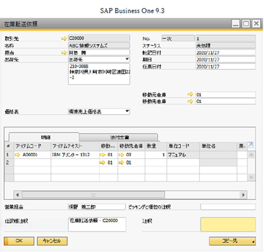
Task: Select the マニュアル unit code cell
Action: point(183,155)
